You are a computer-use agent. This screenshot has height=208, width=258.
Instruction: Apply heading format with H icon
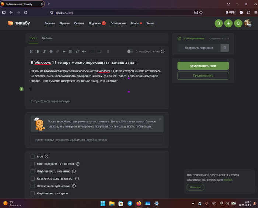click(x=31, y=52)
